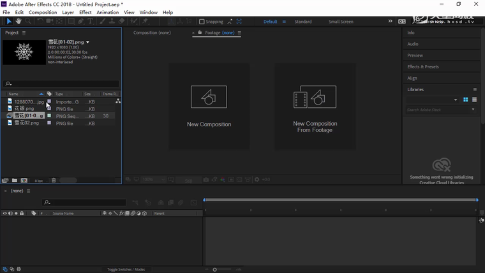Enable the Snapping checkbox

(202, 22)
